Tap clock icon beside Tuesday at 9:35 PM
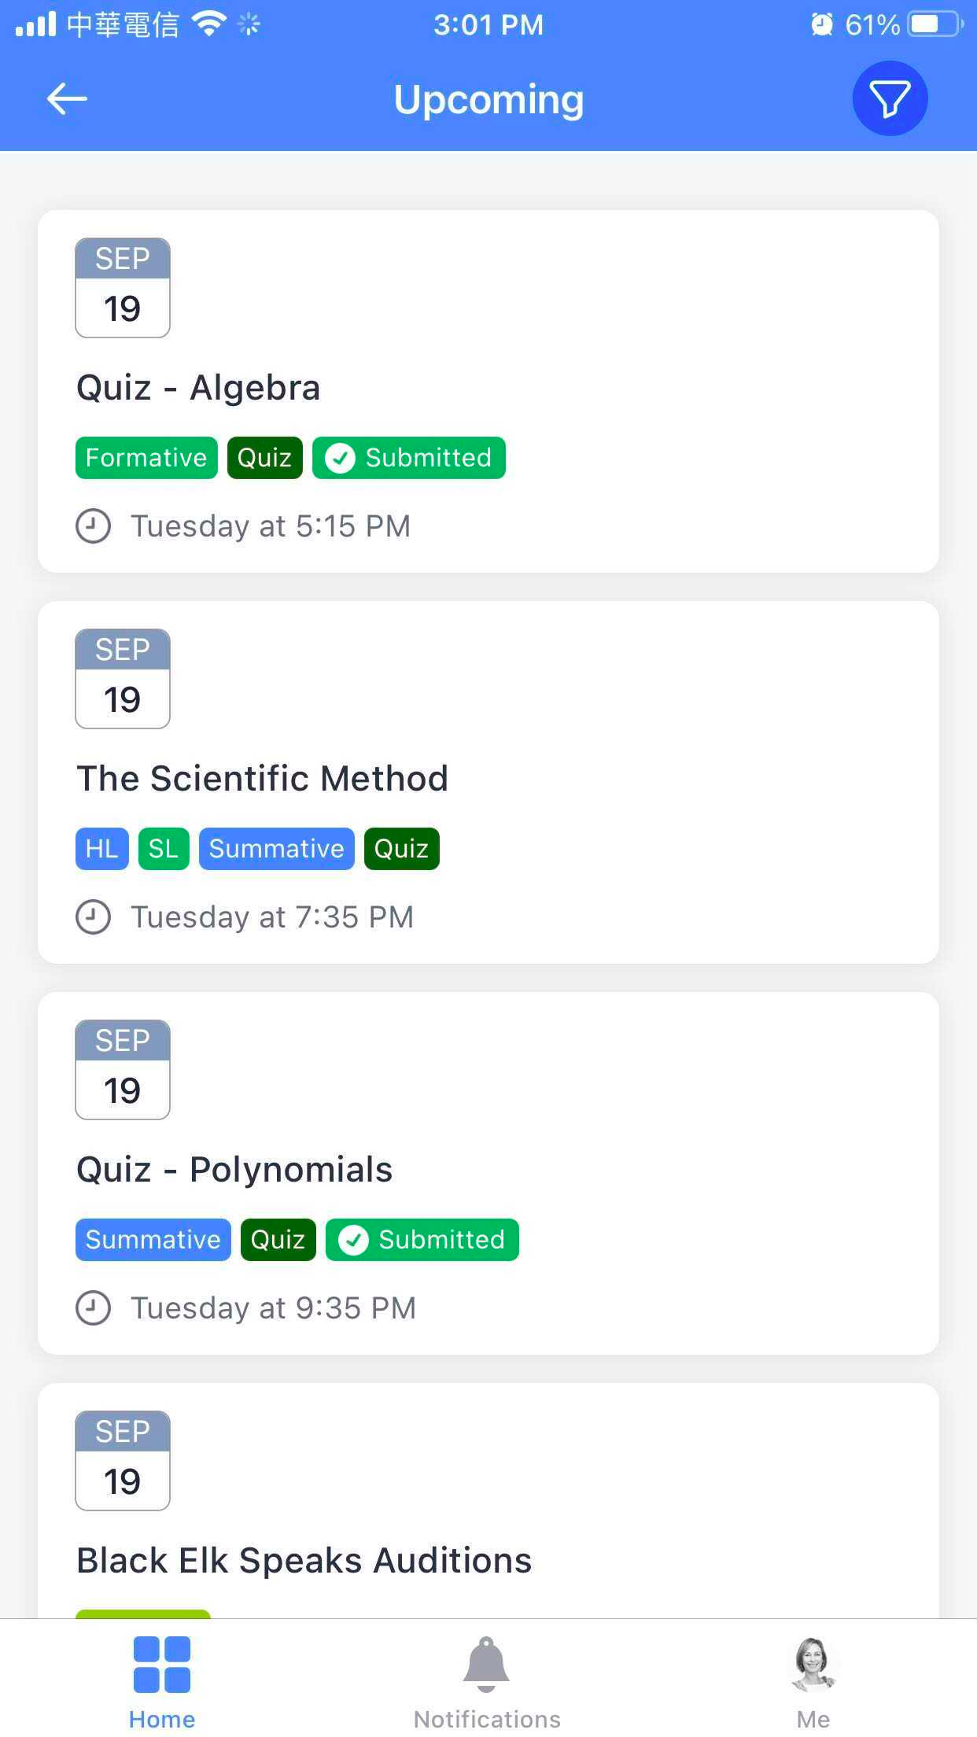Viewport: 977px width, 1737px height. 93,1308
